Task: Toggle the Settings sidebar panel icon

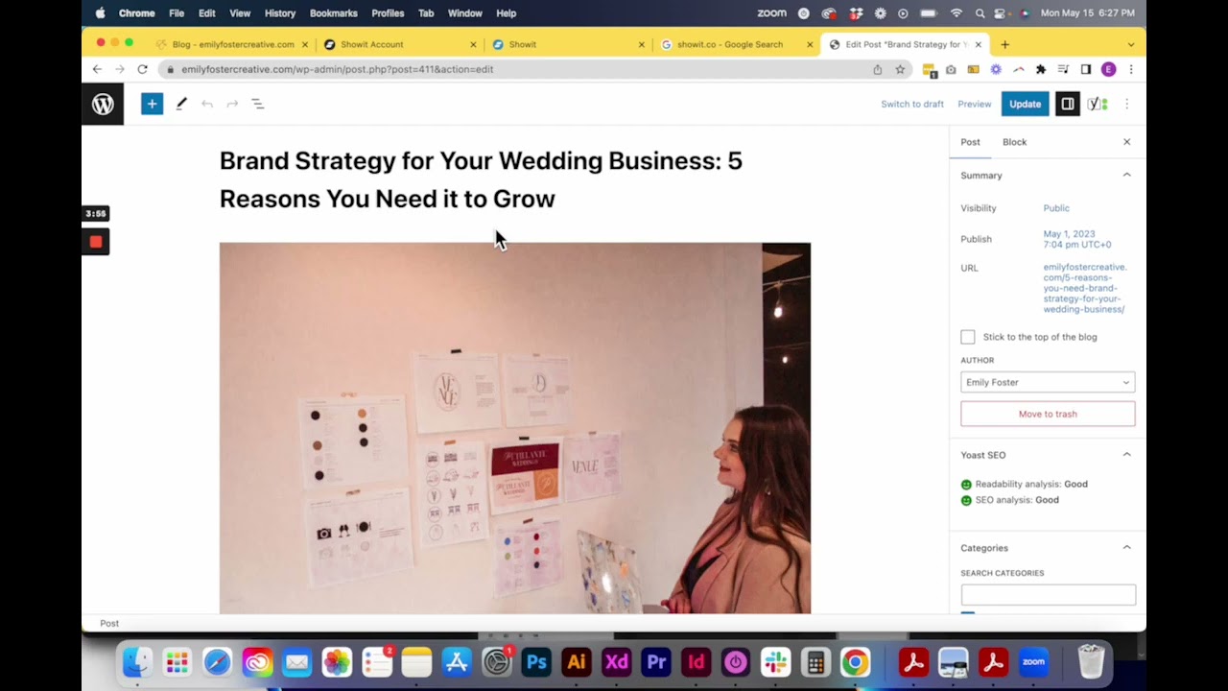Action: point(1067,104)
